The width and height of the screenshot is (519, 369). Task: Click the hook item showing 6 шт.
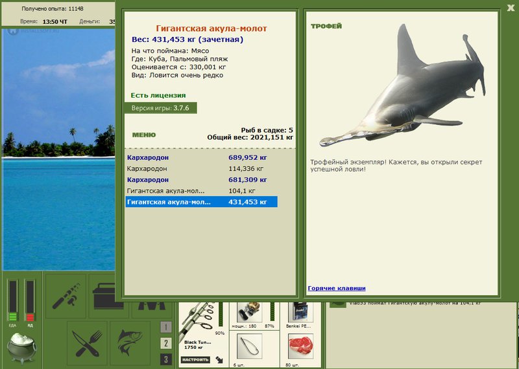[x=250, y=346]
